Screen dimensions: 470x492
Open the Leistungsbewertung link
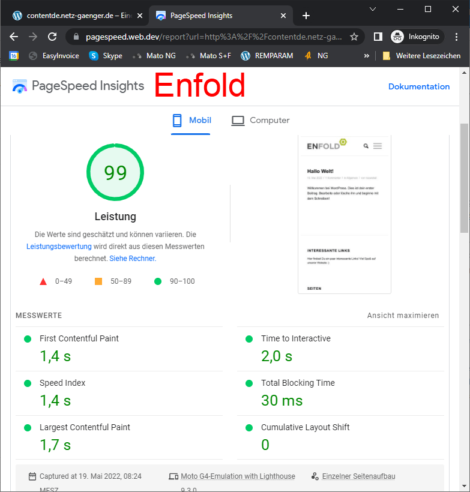pos(59,247)
